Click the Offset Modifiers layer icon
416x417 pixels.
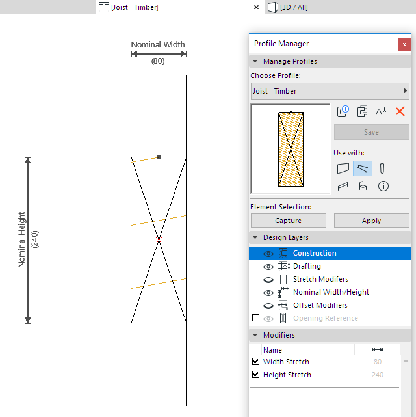click(x=283, y=305)
